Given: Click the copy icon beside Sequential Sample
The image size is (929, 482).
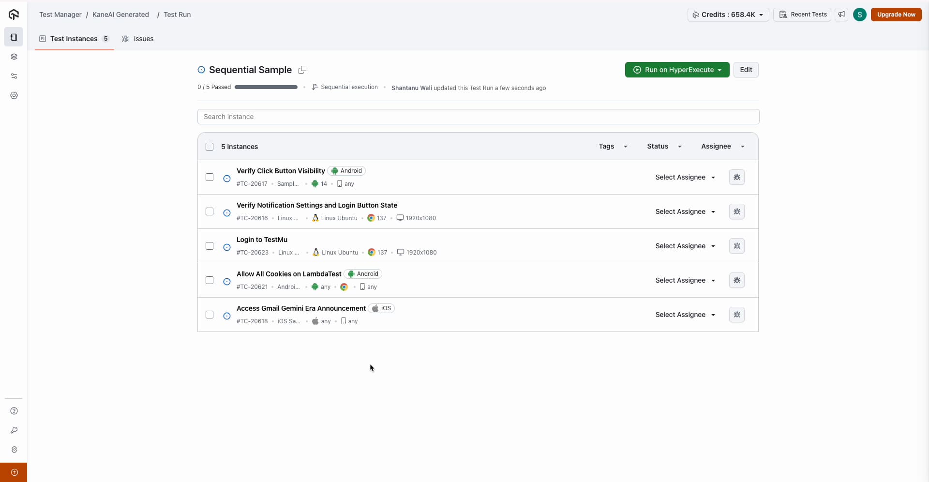Looking at the screenshot, I should click(302, 70).
